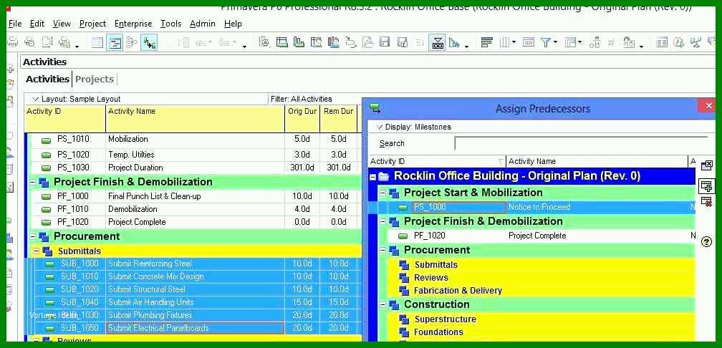Select the Superstructure band in dialog
The image size is (722, 348).
click(x=541, y=319)
